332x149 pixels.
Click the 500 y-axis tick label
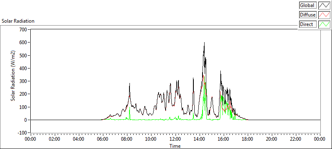point(24,56)
